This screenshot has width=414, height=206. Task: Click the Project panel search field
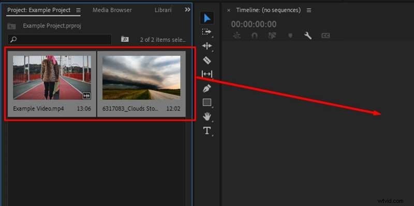click(60, 40)
